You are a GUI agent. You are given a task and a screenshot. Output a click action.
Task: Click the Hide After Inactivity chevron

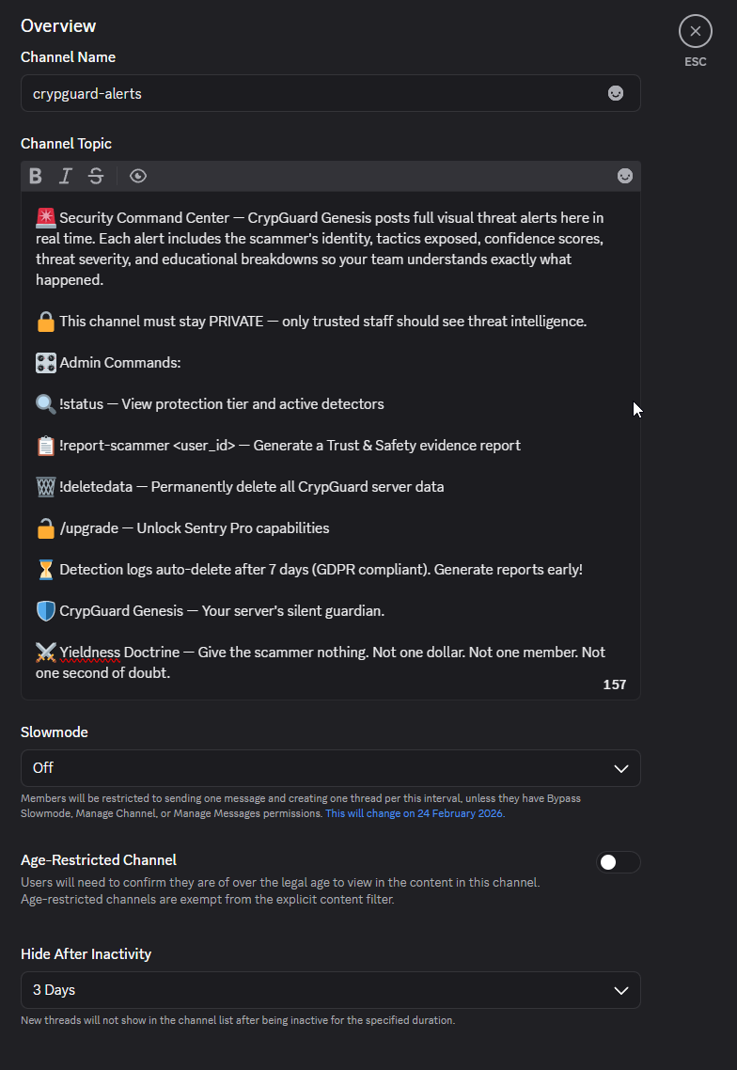[621, 990]
